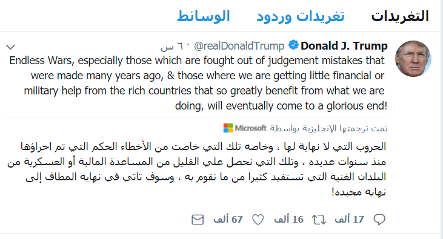Open Donald J. Trump's profile picture
Screen dimensions: 443x239
pyautogui.click(x=413, y=59)
